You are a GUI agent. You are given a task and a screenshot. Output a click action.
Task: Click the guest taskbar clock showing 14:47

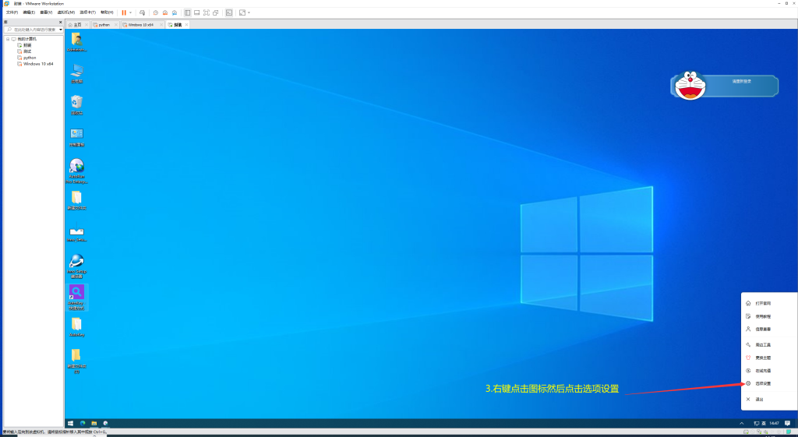coord(774,423)
